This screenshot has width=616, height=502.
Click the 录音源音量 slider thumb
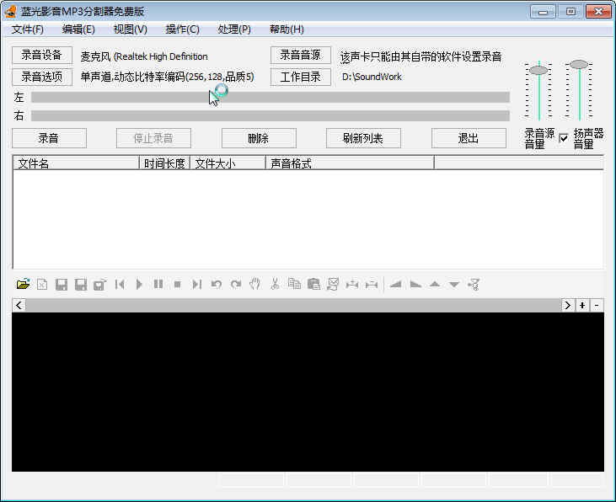click(538, 70)
